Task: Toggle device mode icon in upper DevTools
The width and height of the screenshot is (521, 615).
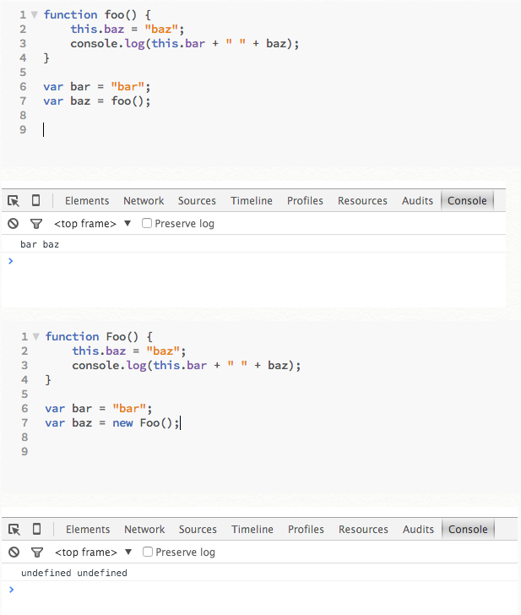Action: coord(35,200)
